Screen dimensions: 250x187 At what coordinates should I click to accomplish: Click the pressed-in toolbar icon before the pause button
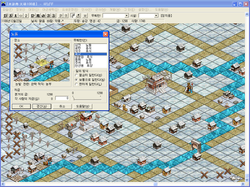[73, 15]
